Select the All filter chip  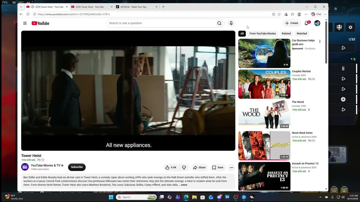coord(242,33)
